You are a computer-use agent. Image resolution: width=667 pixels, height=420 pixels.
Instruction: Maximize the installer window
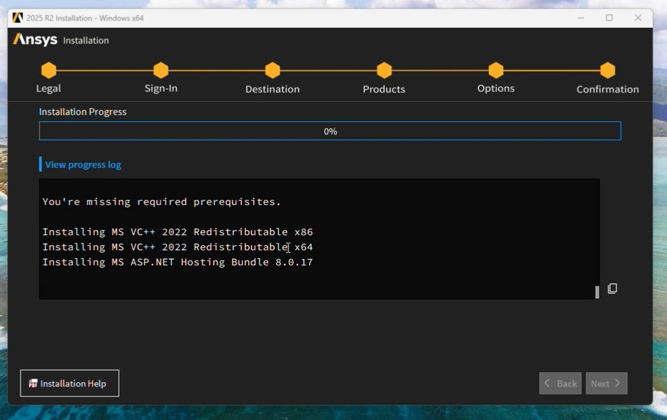click(x=609, y=18)
